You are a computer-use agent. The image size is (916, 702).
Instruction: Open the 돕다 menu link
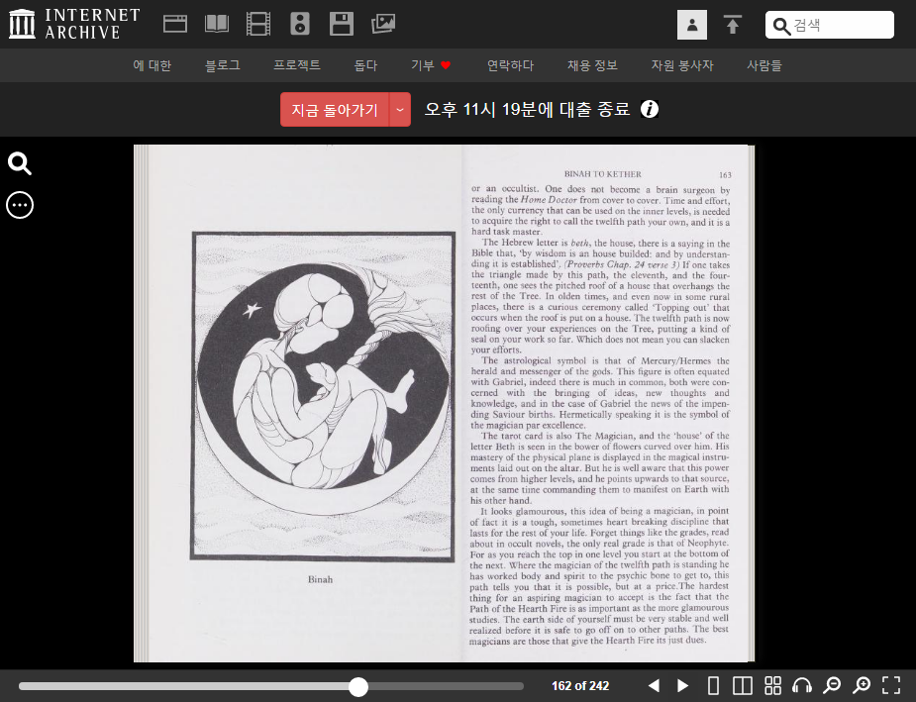[x=365, y=64]
